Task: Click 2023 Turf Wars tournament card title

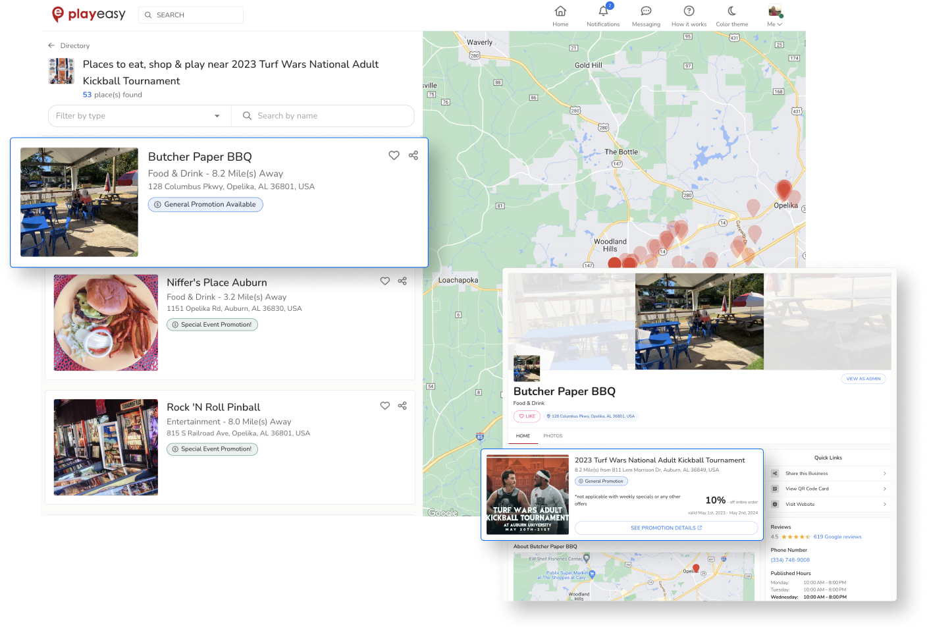Action: 660,460
